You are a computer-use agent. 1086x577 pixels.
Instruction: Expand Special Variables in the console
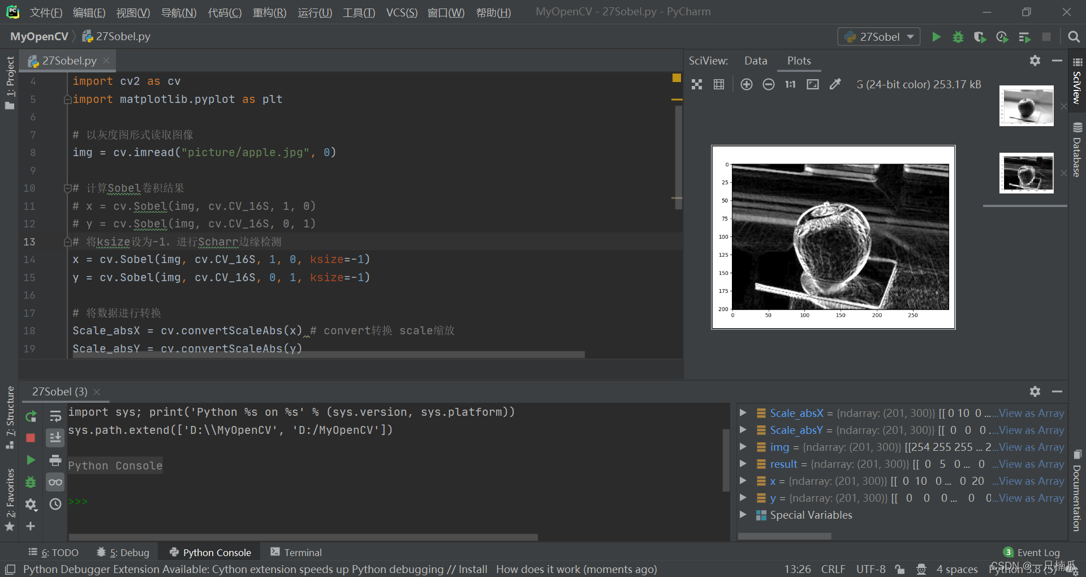click(743, 515)
